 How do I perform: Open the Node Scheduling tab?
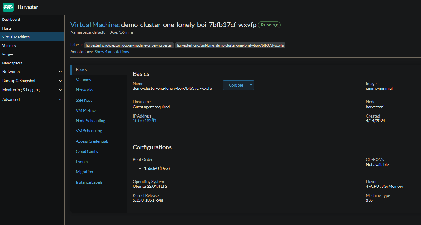[x=91, y=121]
